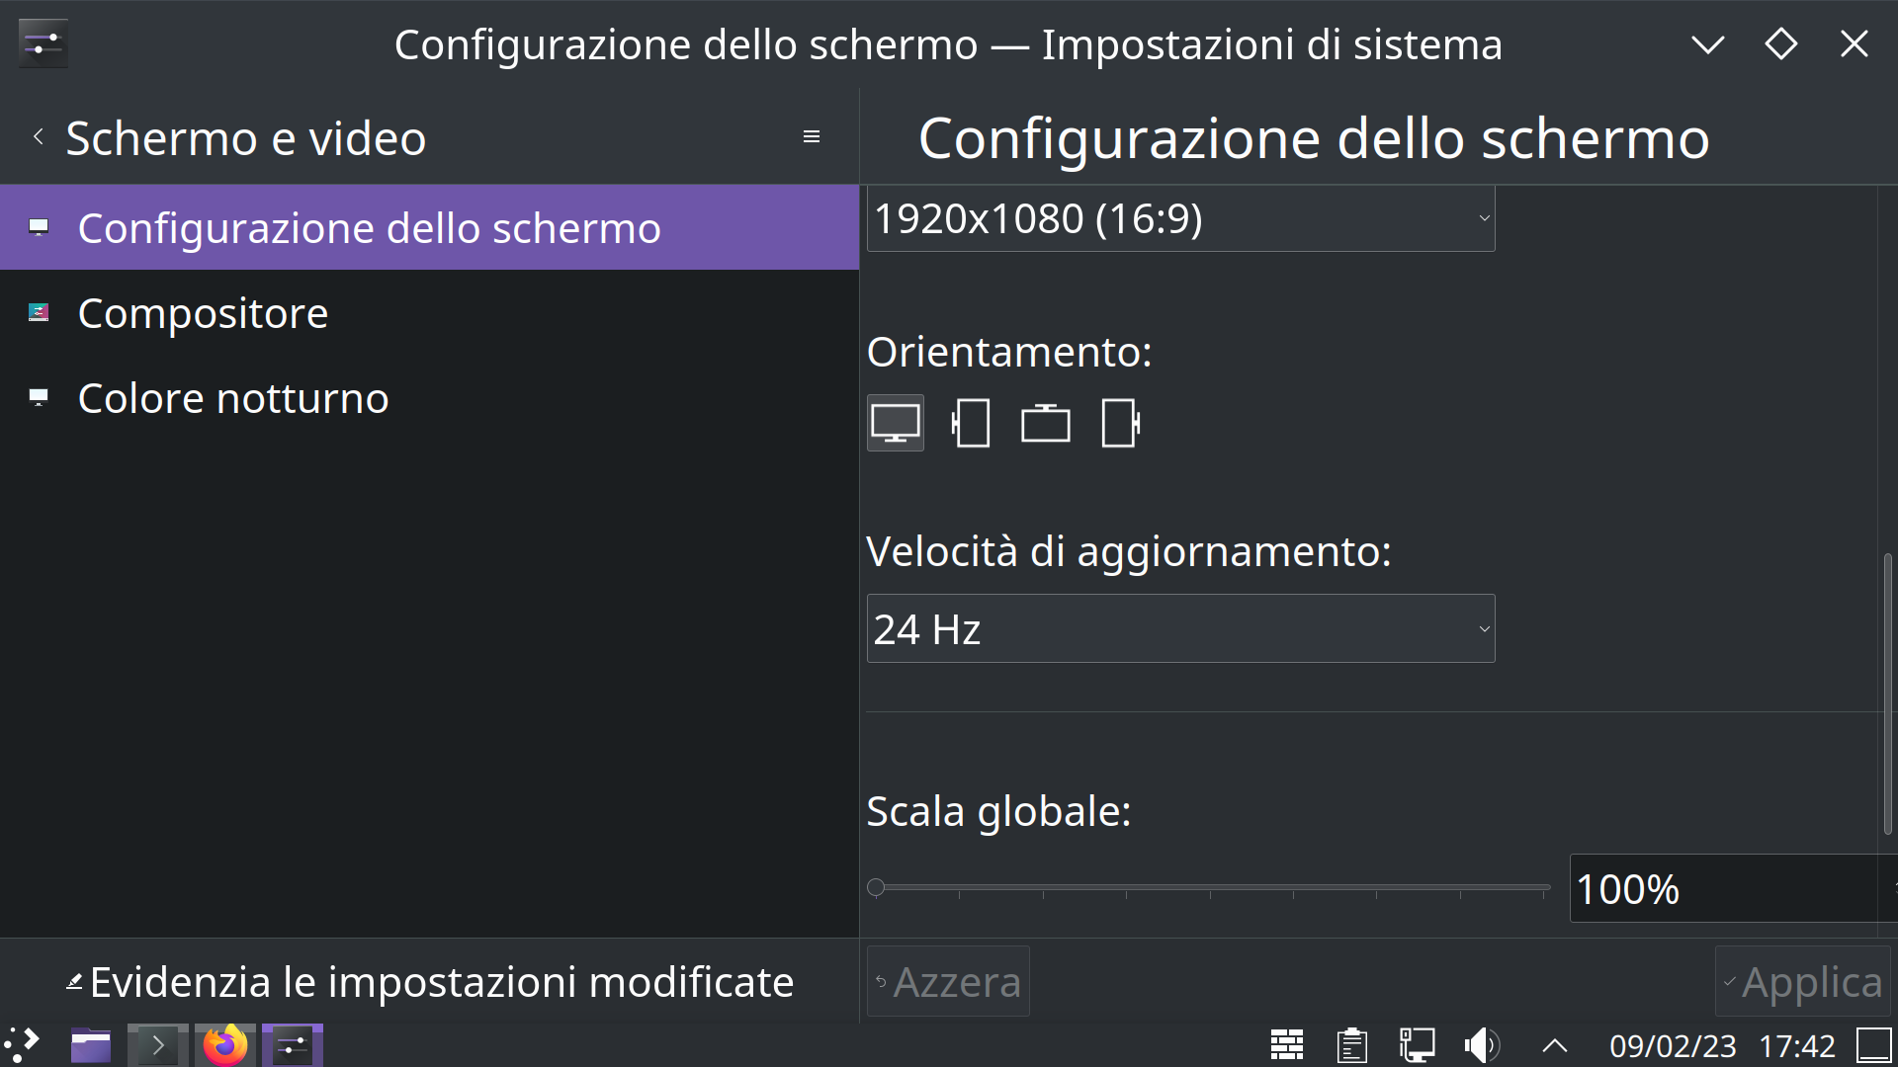Open the clipboard tray icon

coord(1351,1045)
